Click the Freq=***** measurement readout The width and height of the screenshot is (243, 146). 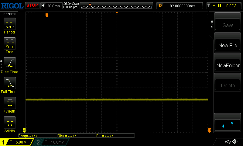point(38,136)
